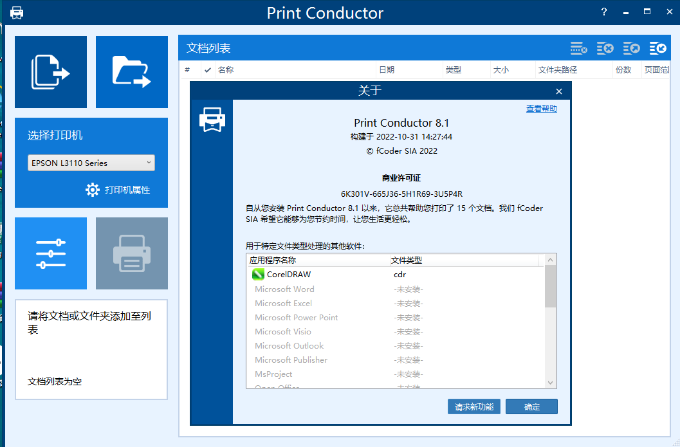This screenshot has height=447, width=680.
Task: Click the 请求新功能 button
Action: click(474, 406)
